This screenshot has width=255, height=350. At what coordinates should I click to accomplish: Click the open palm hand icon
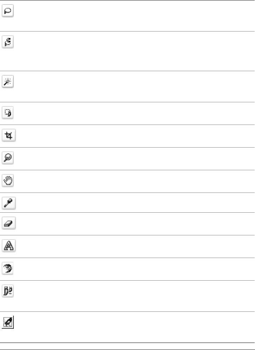[8, 180]
